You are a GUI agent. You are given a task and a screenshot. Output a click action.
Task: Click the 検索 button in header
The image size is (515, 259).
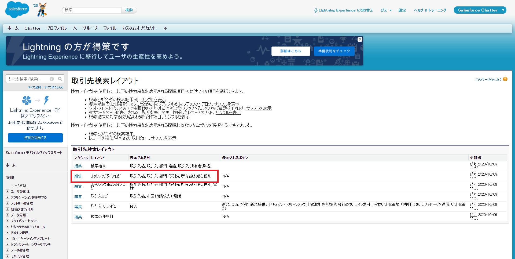129,10
